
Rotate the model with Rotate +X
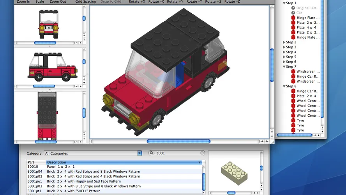coord(137,2)
